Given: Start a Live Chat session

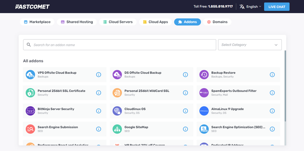Looking at the screenshot, I should point(277,7).
